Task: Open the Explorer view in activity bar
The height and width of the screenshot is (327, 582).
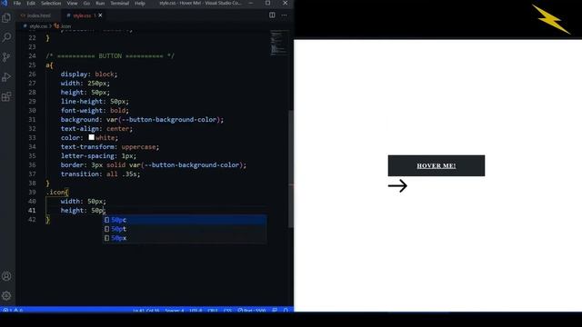Action: (x=6, y=18)
